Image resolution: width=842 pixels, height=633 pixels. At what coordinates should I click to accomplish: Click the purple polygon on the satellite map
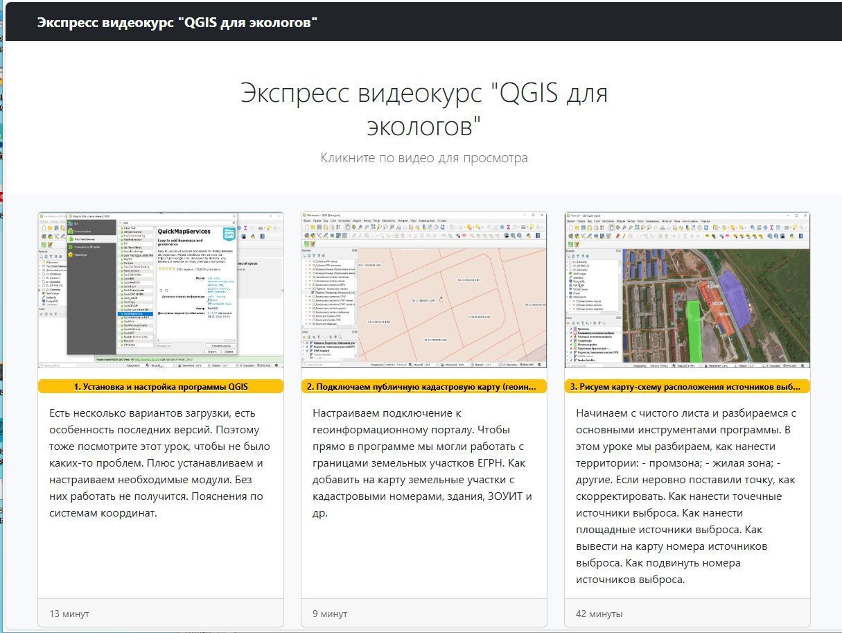pyautogui.click(x=733, y=297)
